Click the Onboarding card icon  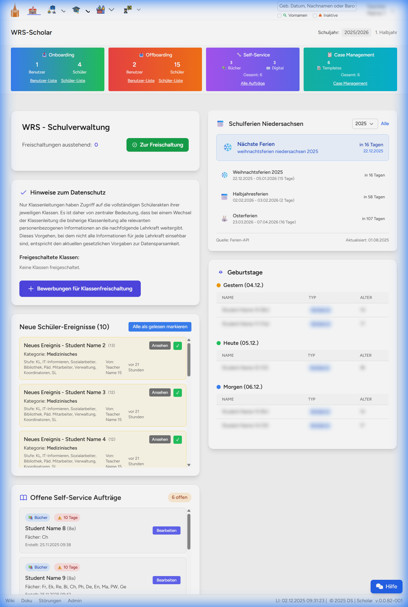coord(44,55)
